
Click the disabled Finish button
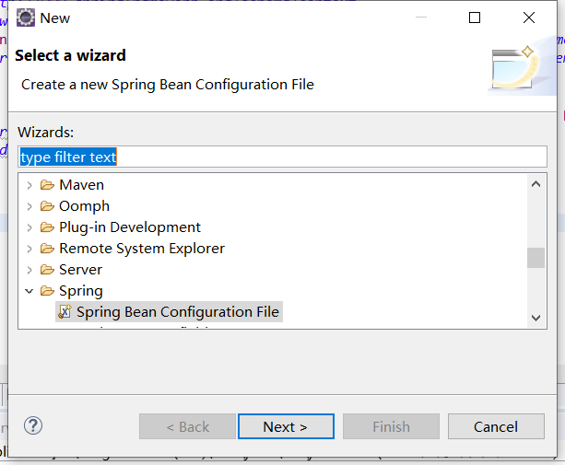tap(391, 426)
